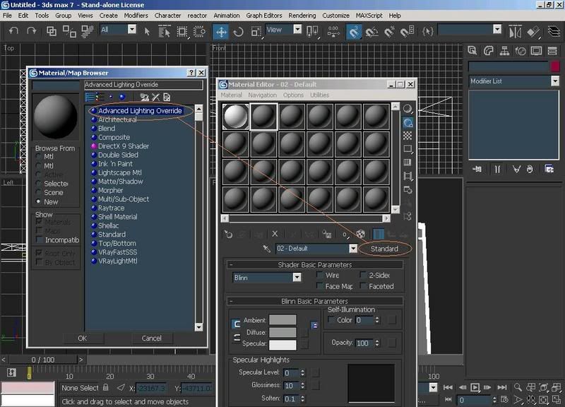
Task: Click the pick material eyedropper icon
Action: click(267, 249)
